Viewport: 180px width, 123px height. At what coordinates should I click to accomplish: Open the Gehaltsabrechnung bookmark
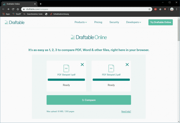click(x=61, y=14)
